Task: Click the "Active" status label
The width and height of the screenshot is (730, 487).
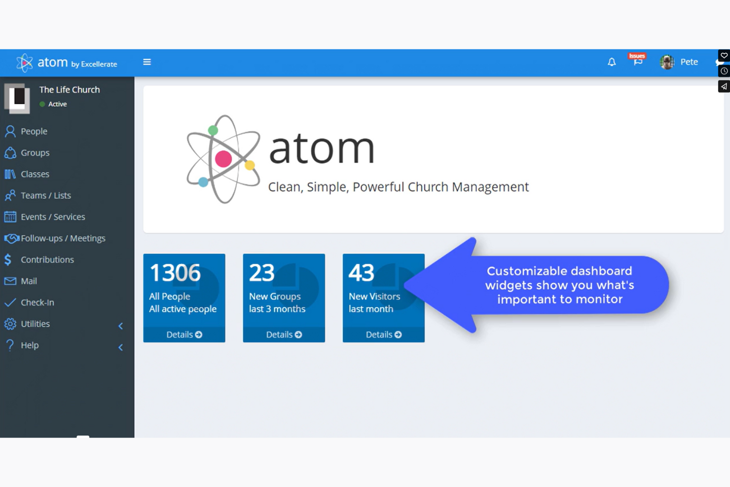Action: coord(57,104)
